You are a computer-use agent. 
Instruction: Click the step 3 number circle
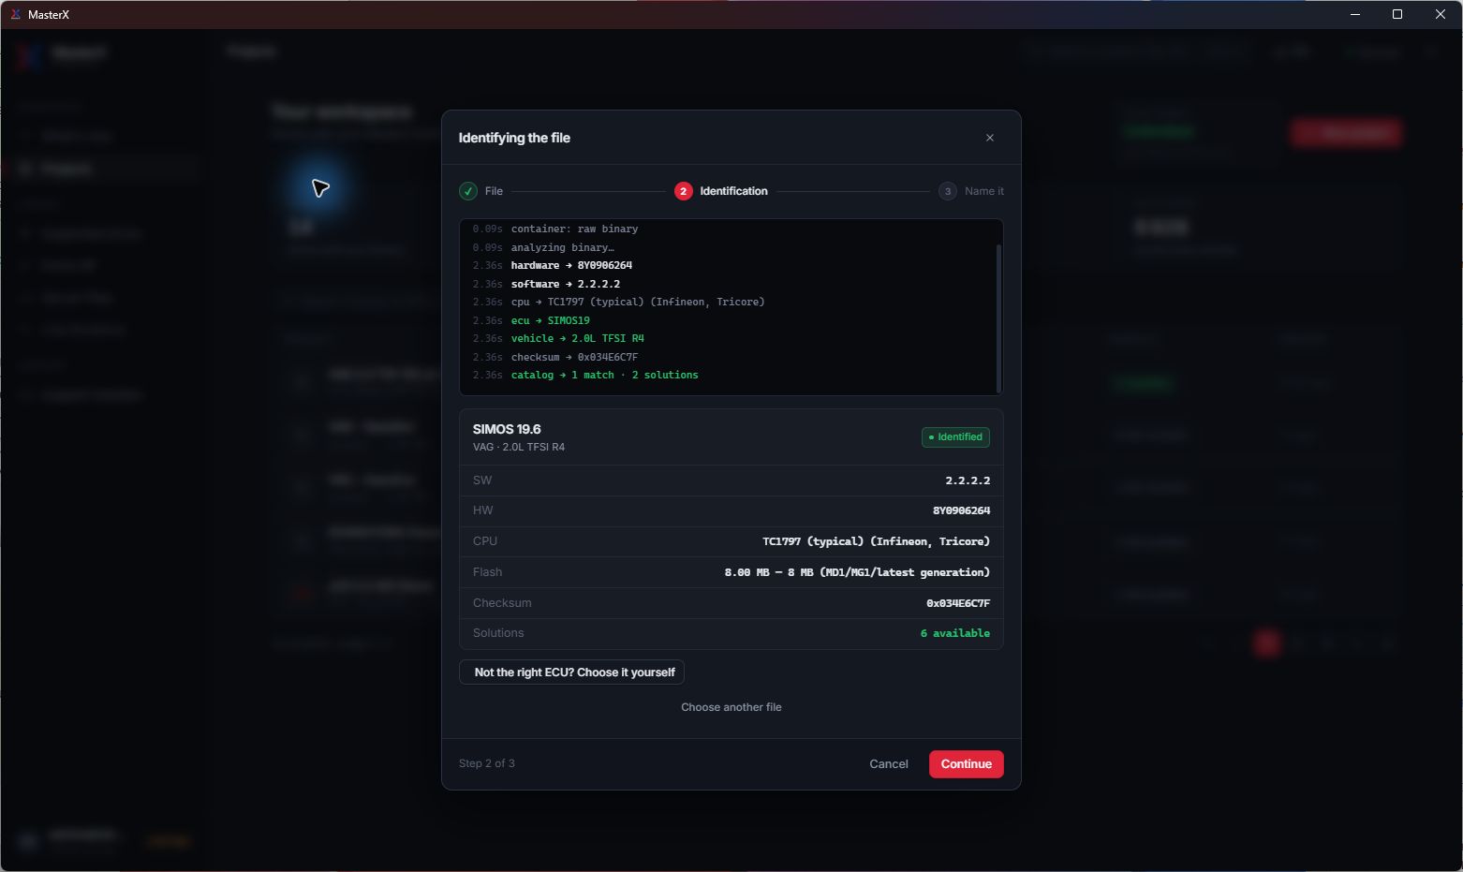[x=948, y=191]
